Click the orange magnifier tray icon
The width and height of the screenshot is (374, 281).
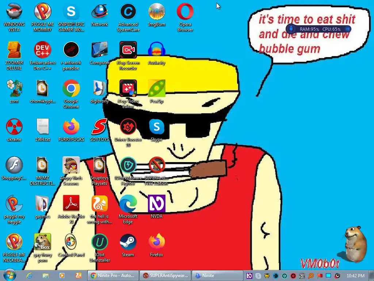point(311,276)
